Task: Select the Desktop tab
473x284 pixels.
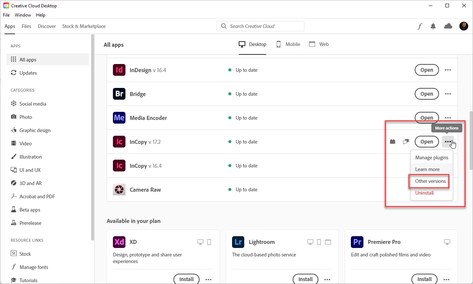Action: point(253,44)
